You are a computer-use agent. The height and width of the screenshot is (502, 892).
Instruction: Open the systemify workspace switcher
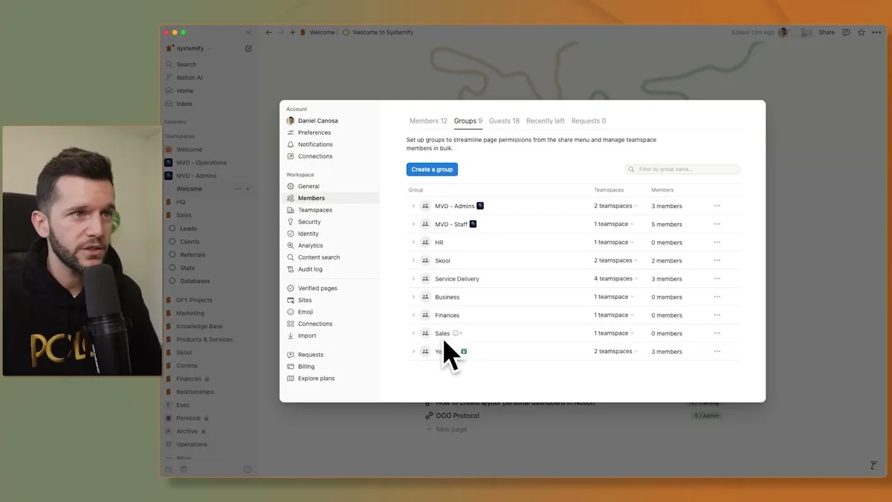pos(192,48)
